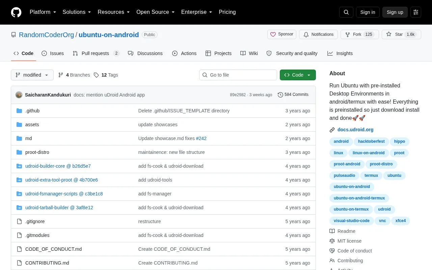Viewport: 432px width, 270px height.
Task: Click the Code of conduct heart icon
Action: coord(332,251)
